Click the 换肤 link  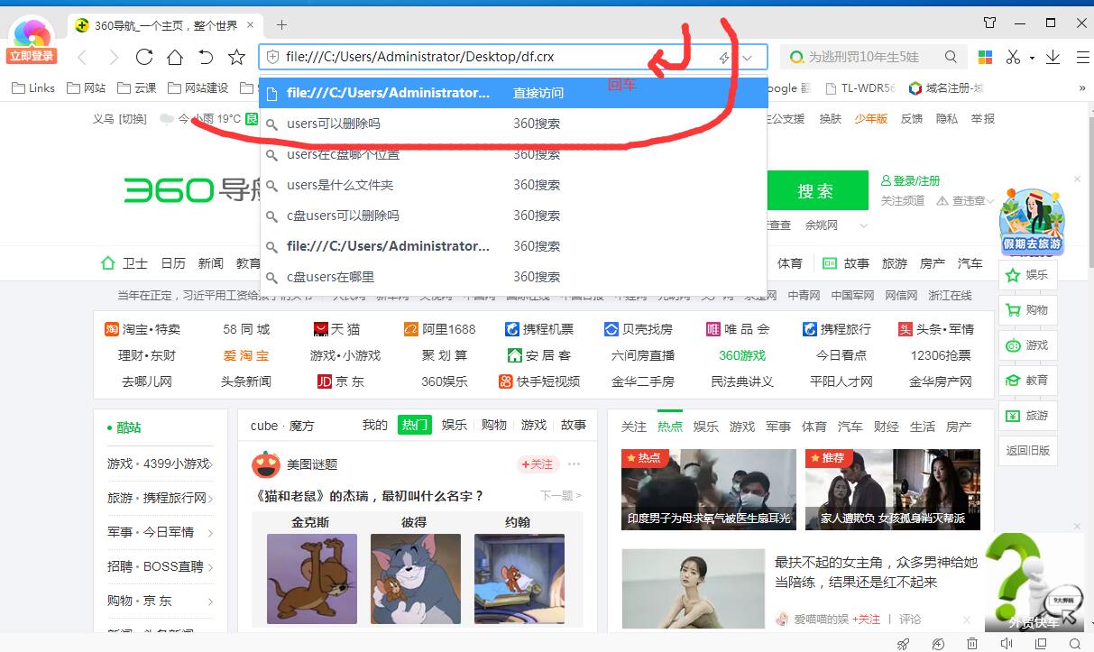(x=830, y=118)
